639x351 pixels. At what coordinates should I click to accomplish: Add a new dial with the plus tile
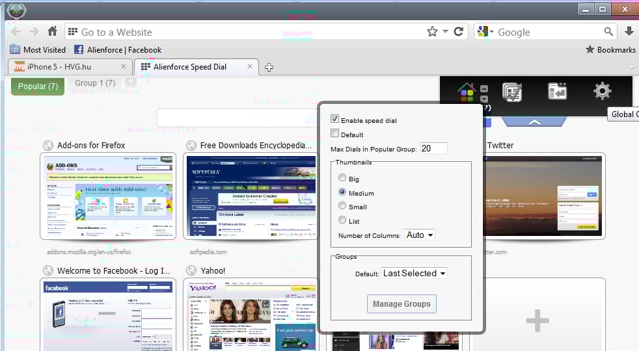click(x=537, y=320)
